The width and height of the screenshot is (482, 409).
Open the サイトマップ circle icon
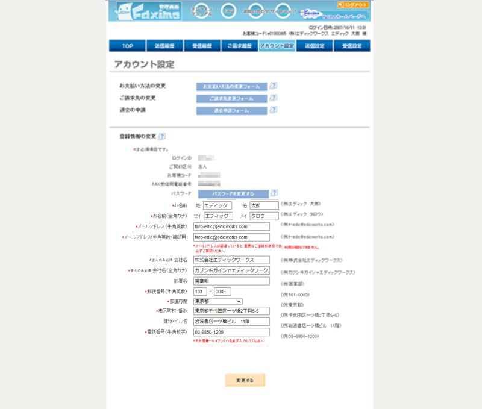coord(283,11)
